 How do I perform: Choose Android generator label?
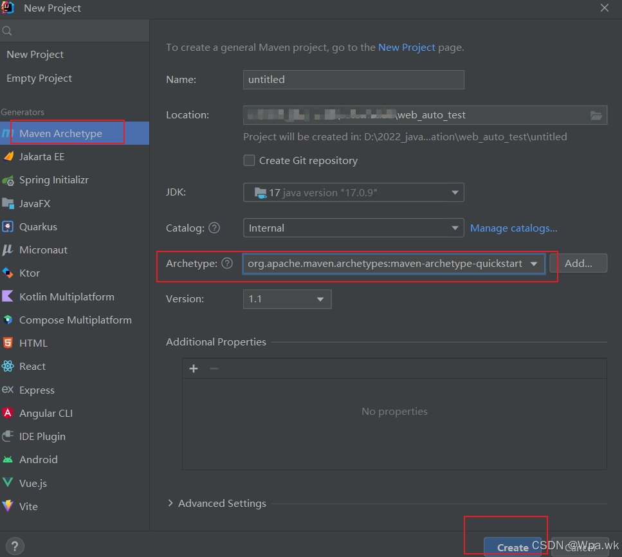tap(39, 459)
